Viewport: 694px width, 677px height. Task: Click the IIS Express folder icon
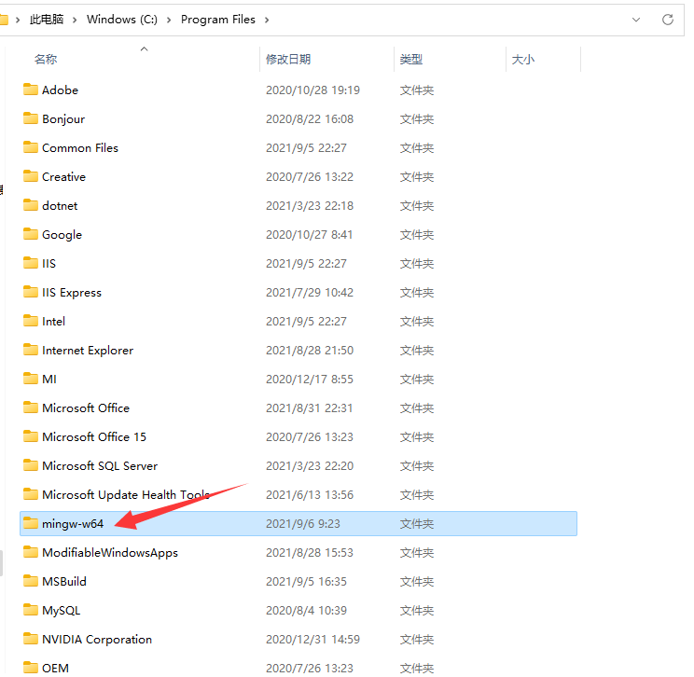(31, 292)
